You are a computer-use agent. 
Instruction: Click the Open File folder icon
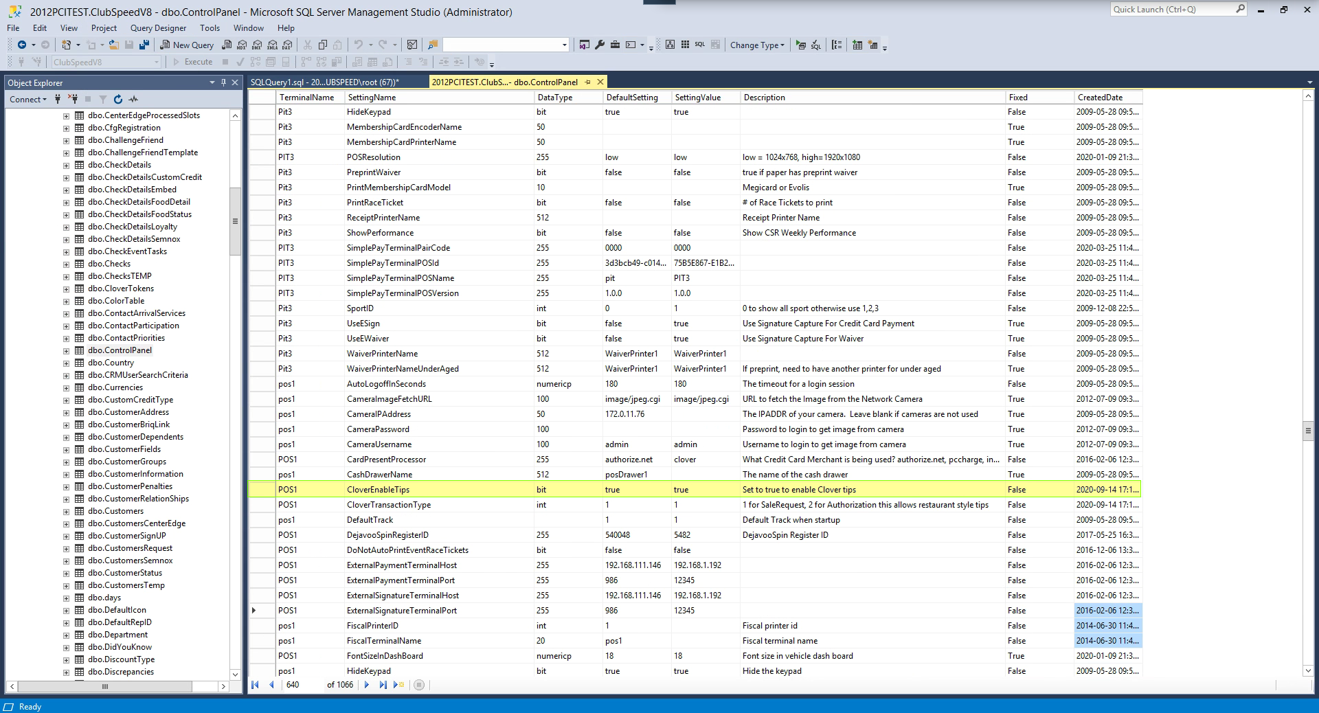pos(113,45)
